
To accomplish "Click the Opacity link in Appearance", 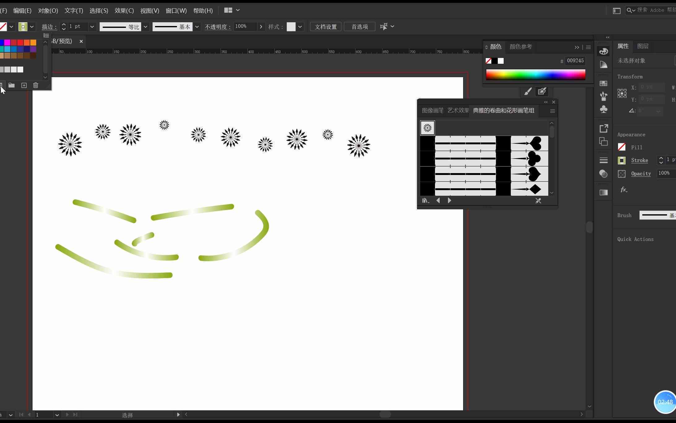I will (641, 173).
